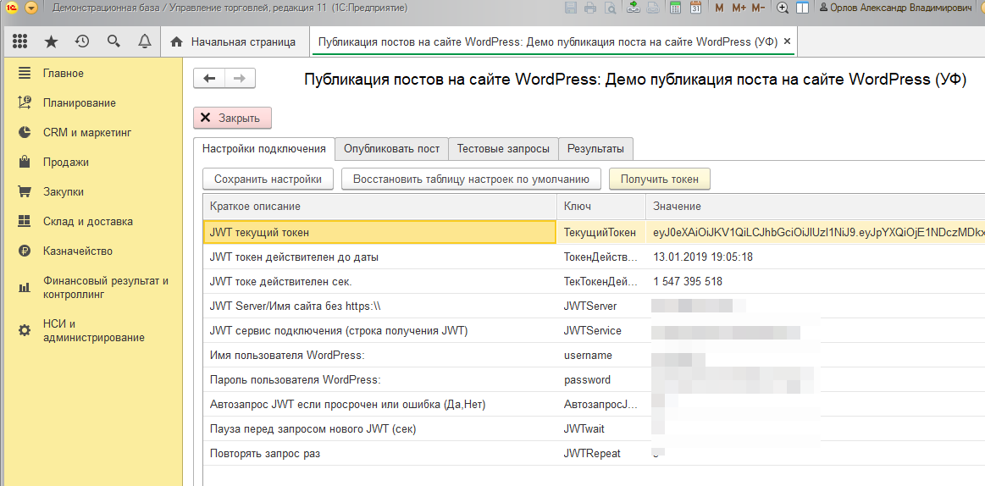Click the Ключ column header
Screen dimensions: 985x486
(x=601, y=206)
